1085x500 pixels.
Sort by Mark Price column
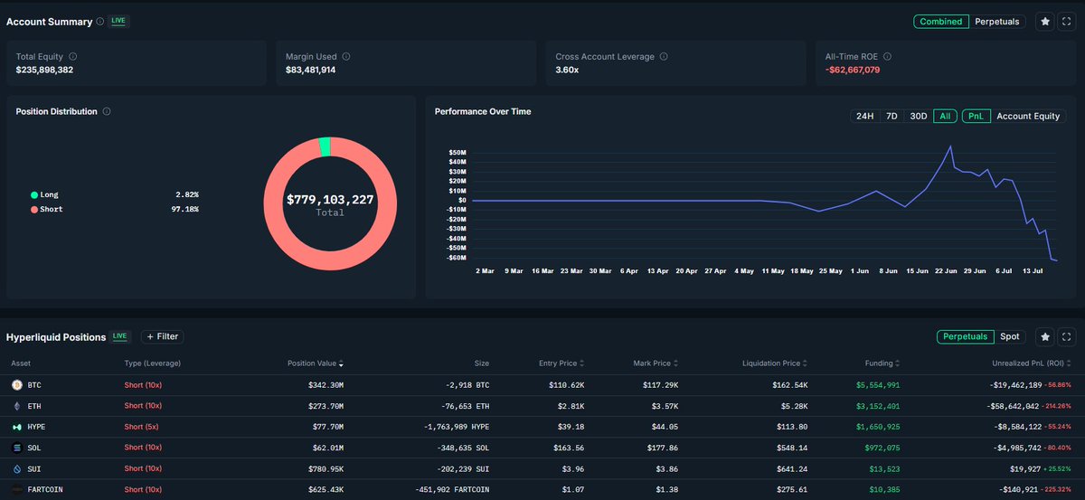tap(656, 363)
